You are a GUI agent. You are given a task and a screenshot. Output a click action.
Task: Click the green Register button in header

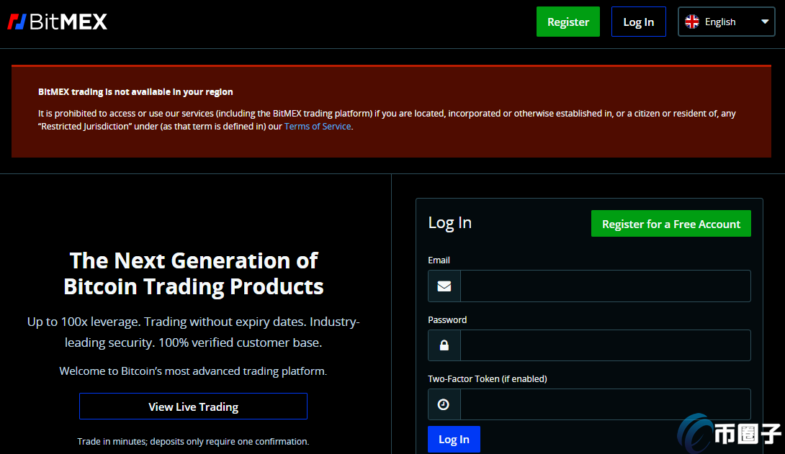pyautogui.click(x=568, y=22)
